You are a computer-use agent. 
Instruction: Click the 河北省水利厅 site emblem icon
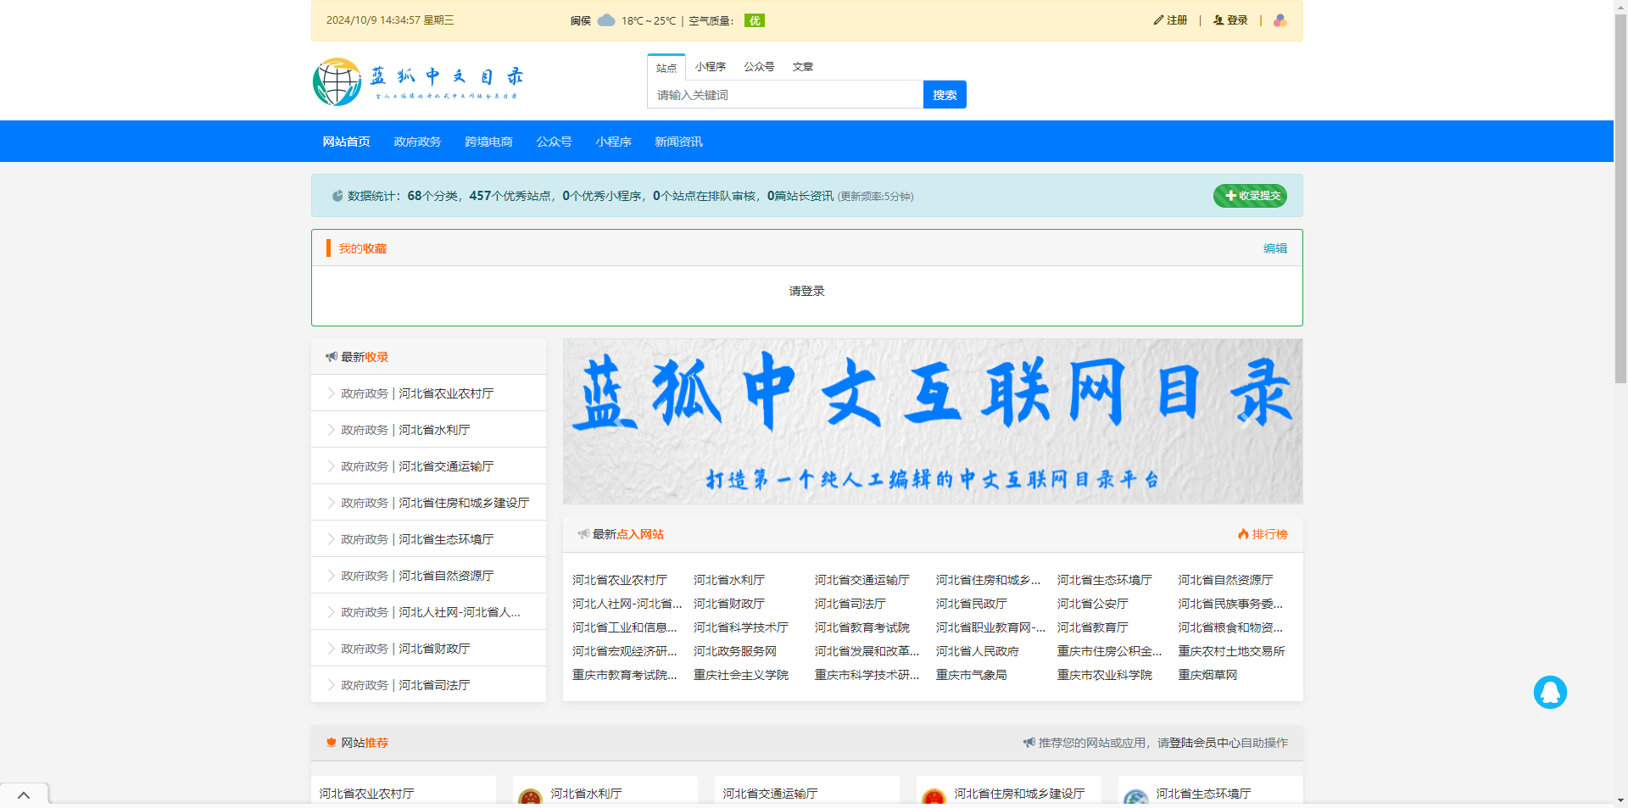point(531,797)
